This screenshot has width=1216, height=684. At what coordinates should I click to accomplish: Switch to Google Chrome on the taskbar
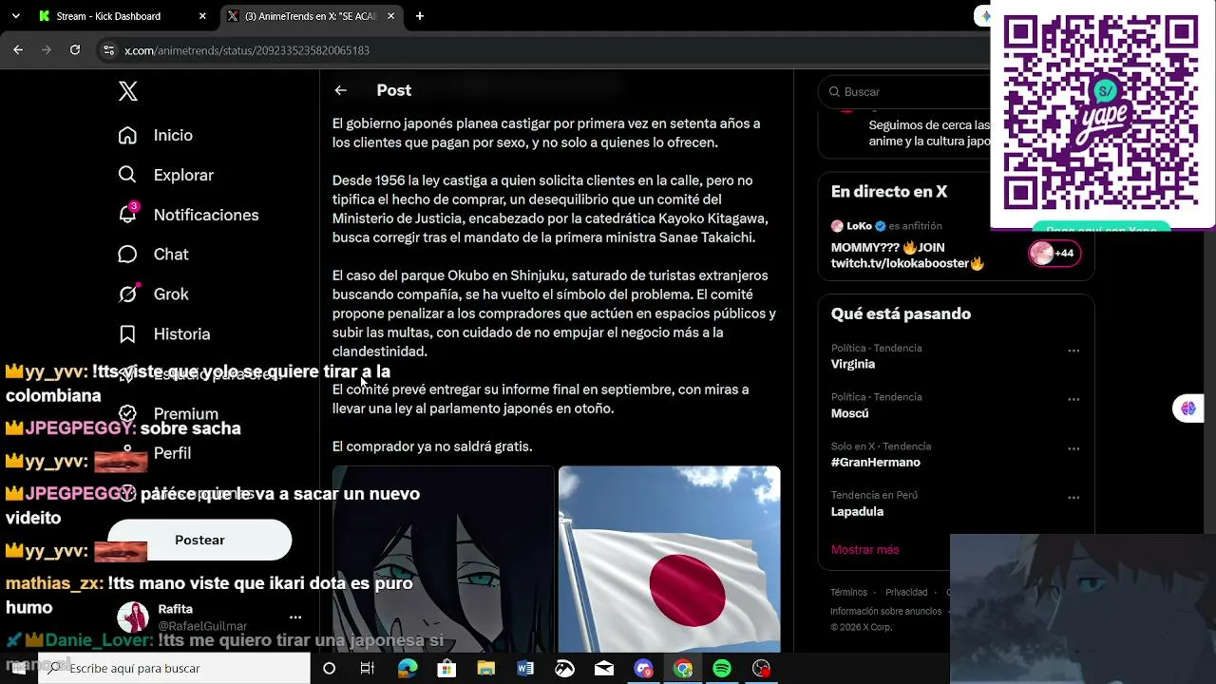[683, 669]
